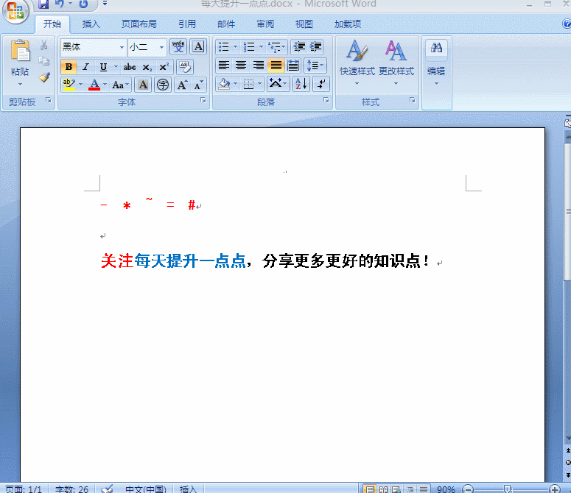Show or hide paragraph marks
The image size is (571, 493).
click(x=320, y=84)
